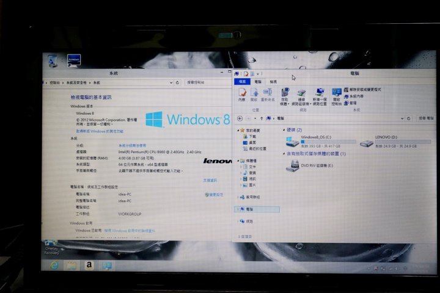The width and height of the screenshot is (440, 293).
Task: Click the 檢視 Windows 啟用中的詳細資料 link
Action: (x=130, y=231)
